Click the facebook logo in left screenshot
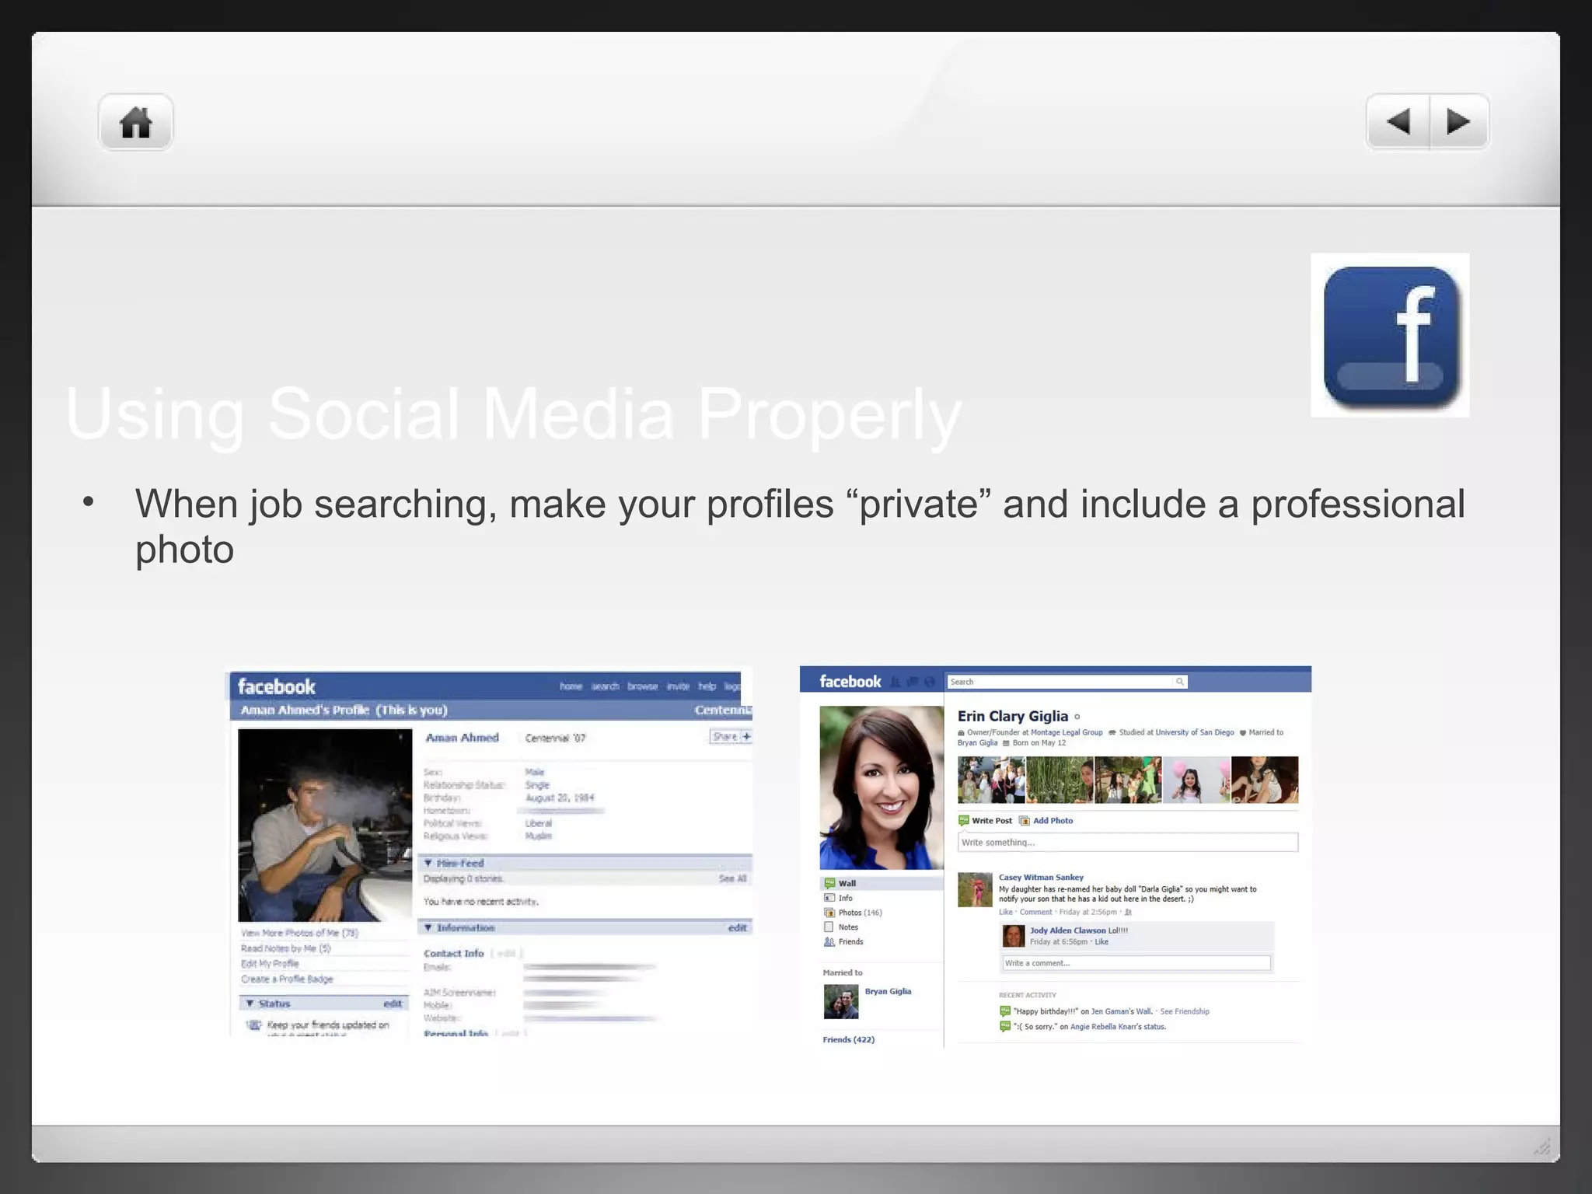Viewport: 1592px width, 1194px height. click(x=276, y=687)
